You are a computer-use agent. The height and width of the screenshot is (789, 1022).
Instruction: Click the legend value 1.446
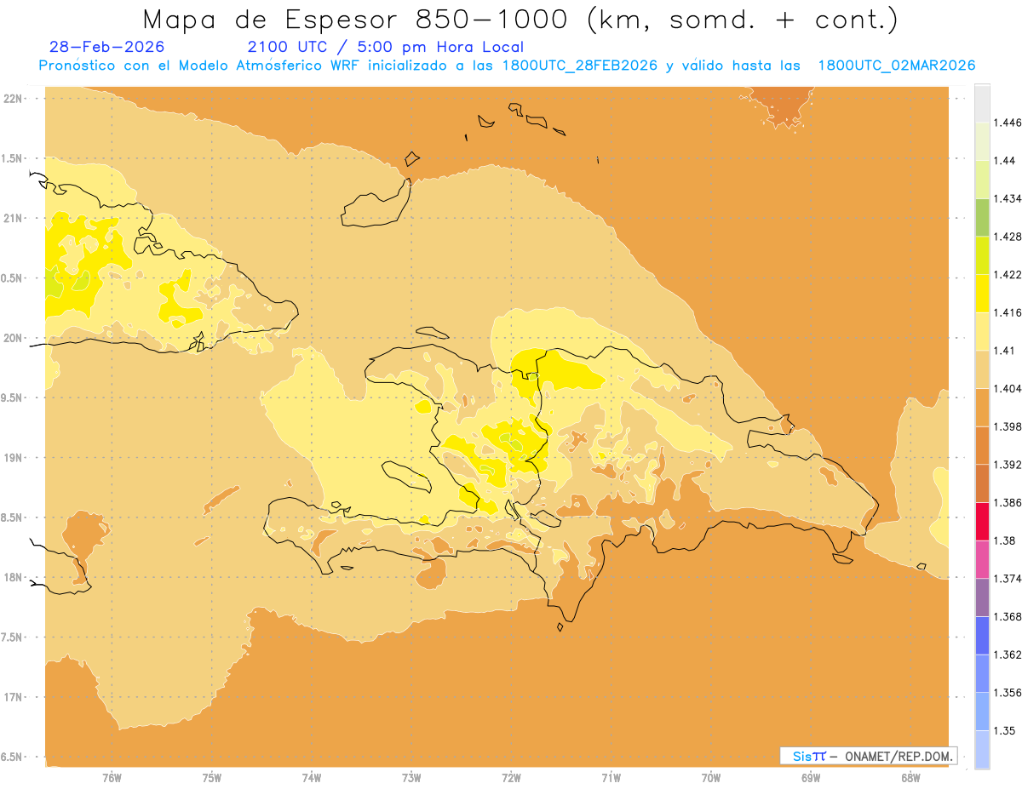coord(1008,123)
